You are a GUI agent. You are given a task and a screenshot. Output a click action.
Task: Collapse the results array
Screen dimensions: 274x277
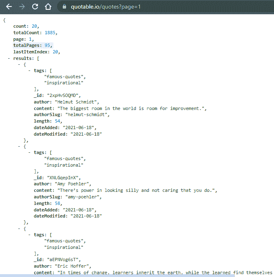click(9, 58)
